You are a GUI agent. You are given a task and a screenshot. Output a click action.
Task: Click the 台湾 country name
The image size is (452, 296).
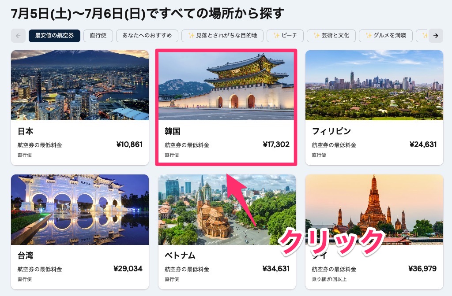[x=25, y=255]
